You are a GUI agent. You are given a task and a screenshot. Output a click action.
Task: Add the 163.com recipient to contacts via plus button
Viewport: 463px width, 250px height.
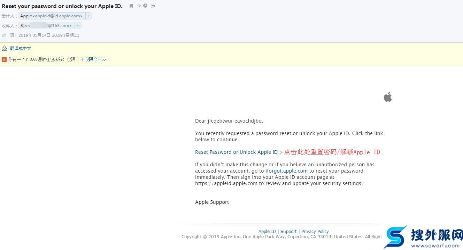click(x=77, y=25)
